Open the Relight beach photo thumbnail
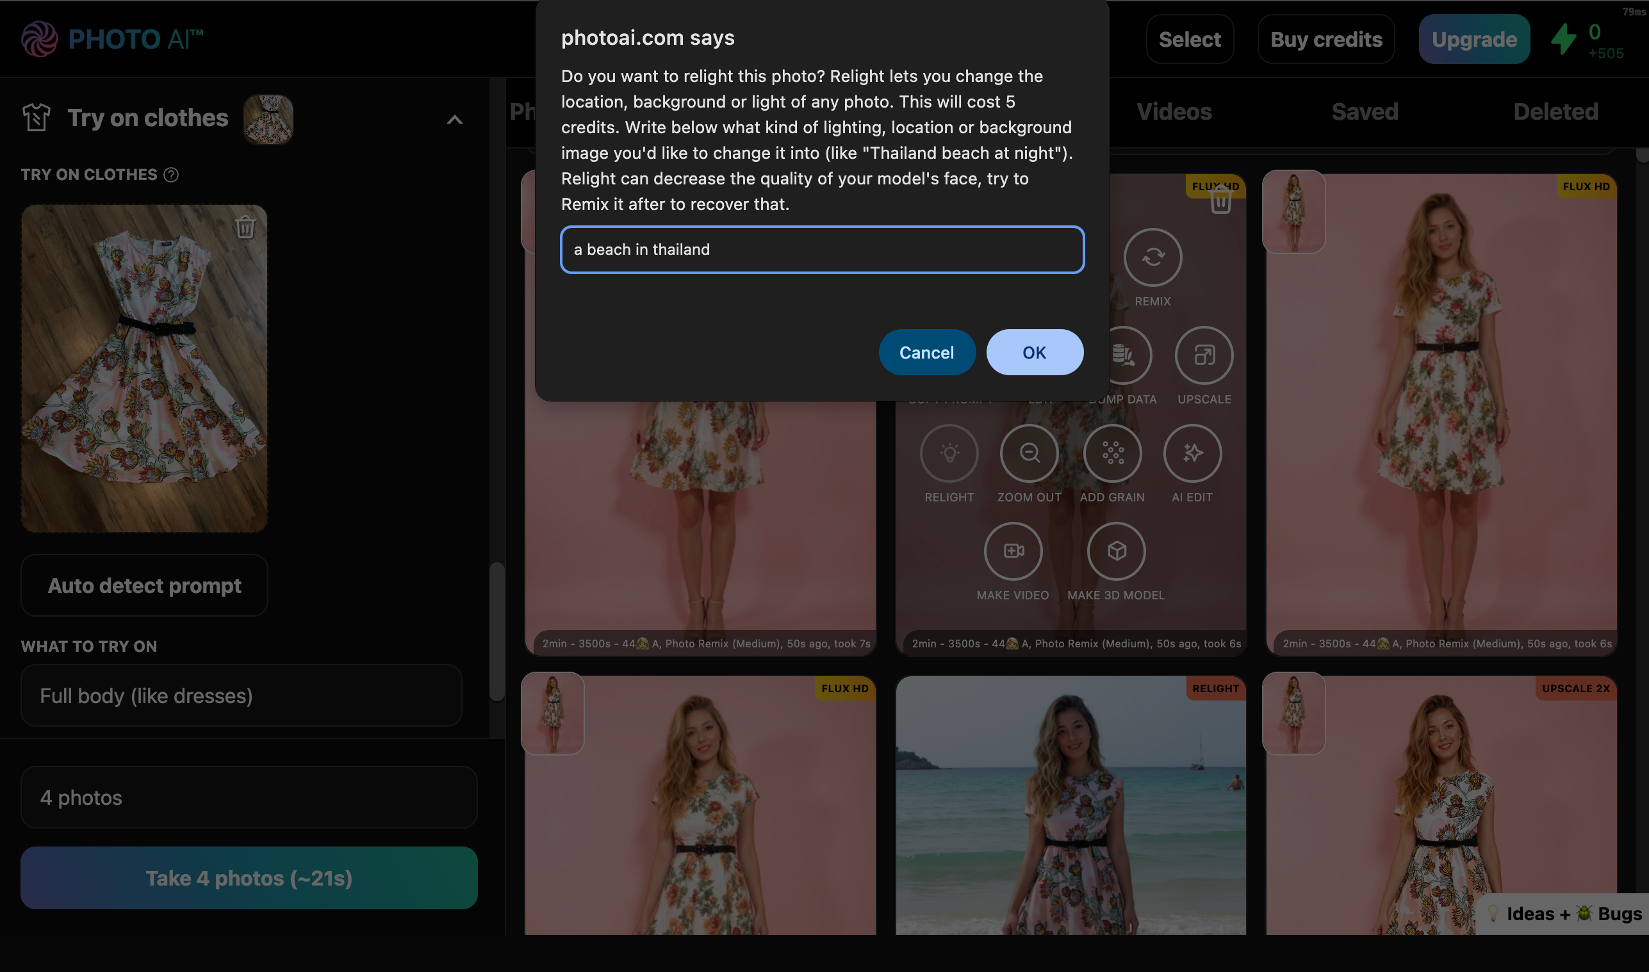 click(1070, 806)
